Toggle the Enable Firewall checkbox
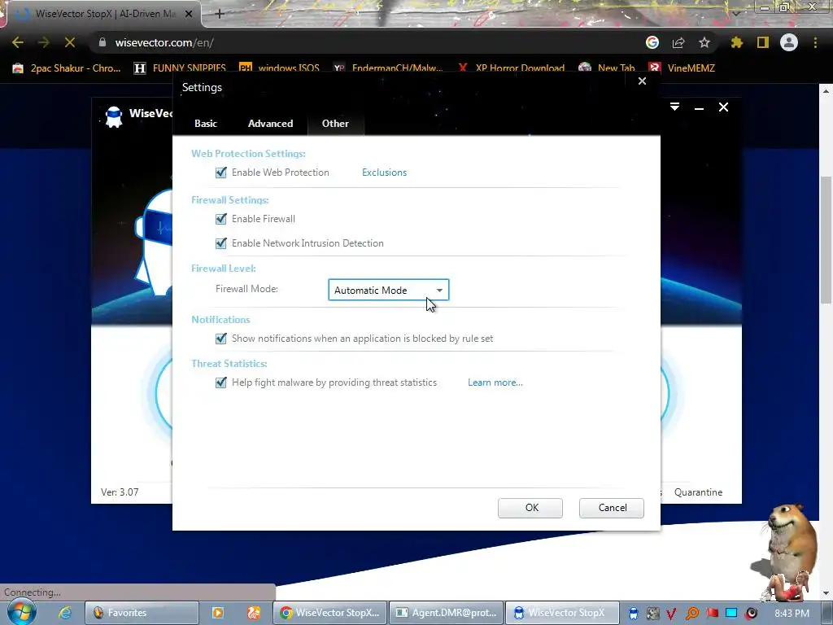 point(221,219)
